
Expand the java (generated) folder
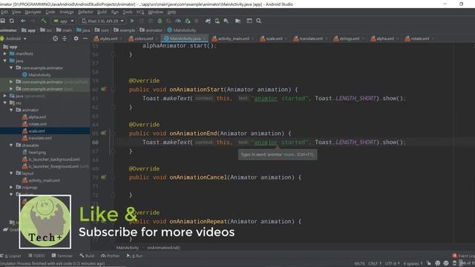pos(5,96)
